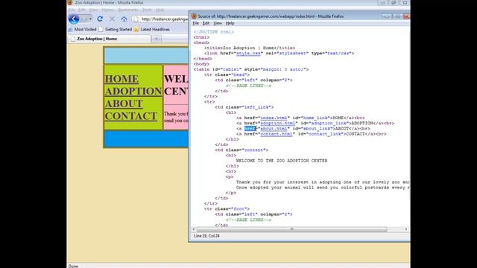Click the CONTACT link on the web page
This screenshot has width=477, height=268.
[x=131, y=116]
